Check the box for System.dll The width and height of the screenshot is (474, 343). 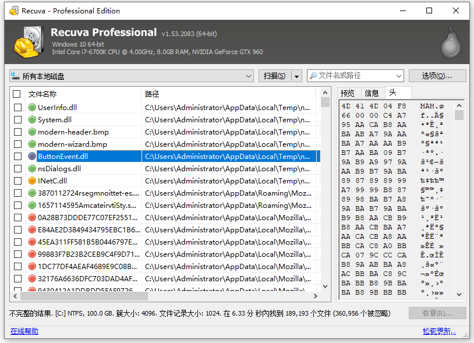[17, 119]
